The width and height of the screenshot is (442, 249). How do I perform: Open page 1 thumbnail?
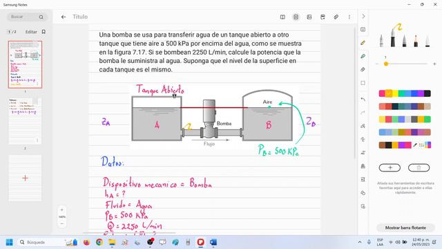coord(25,64)
